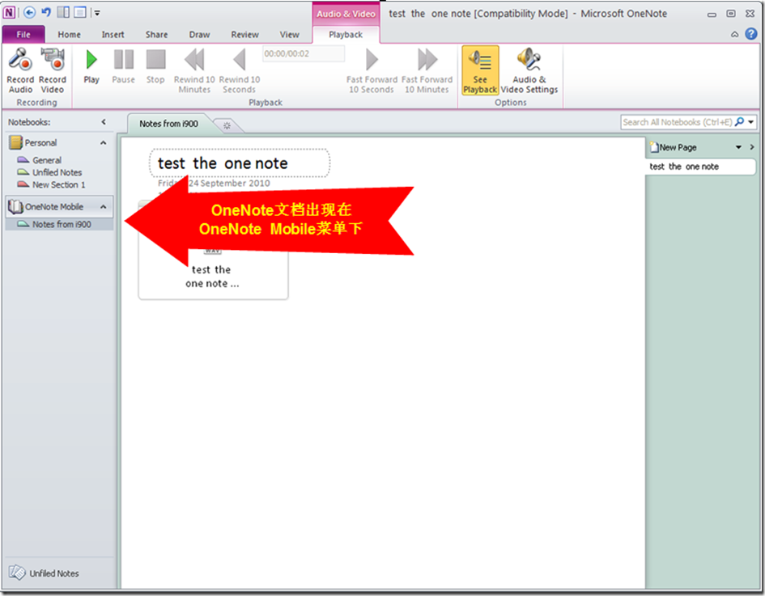The height and width of the screenshot is (596, 765).
Task: Toggle the See Playback option
Action: 480,70
